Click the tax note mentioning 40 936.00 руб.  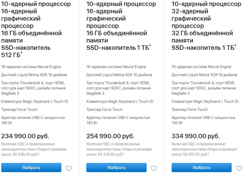point(34,149)
